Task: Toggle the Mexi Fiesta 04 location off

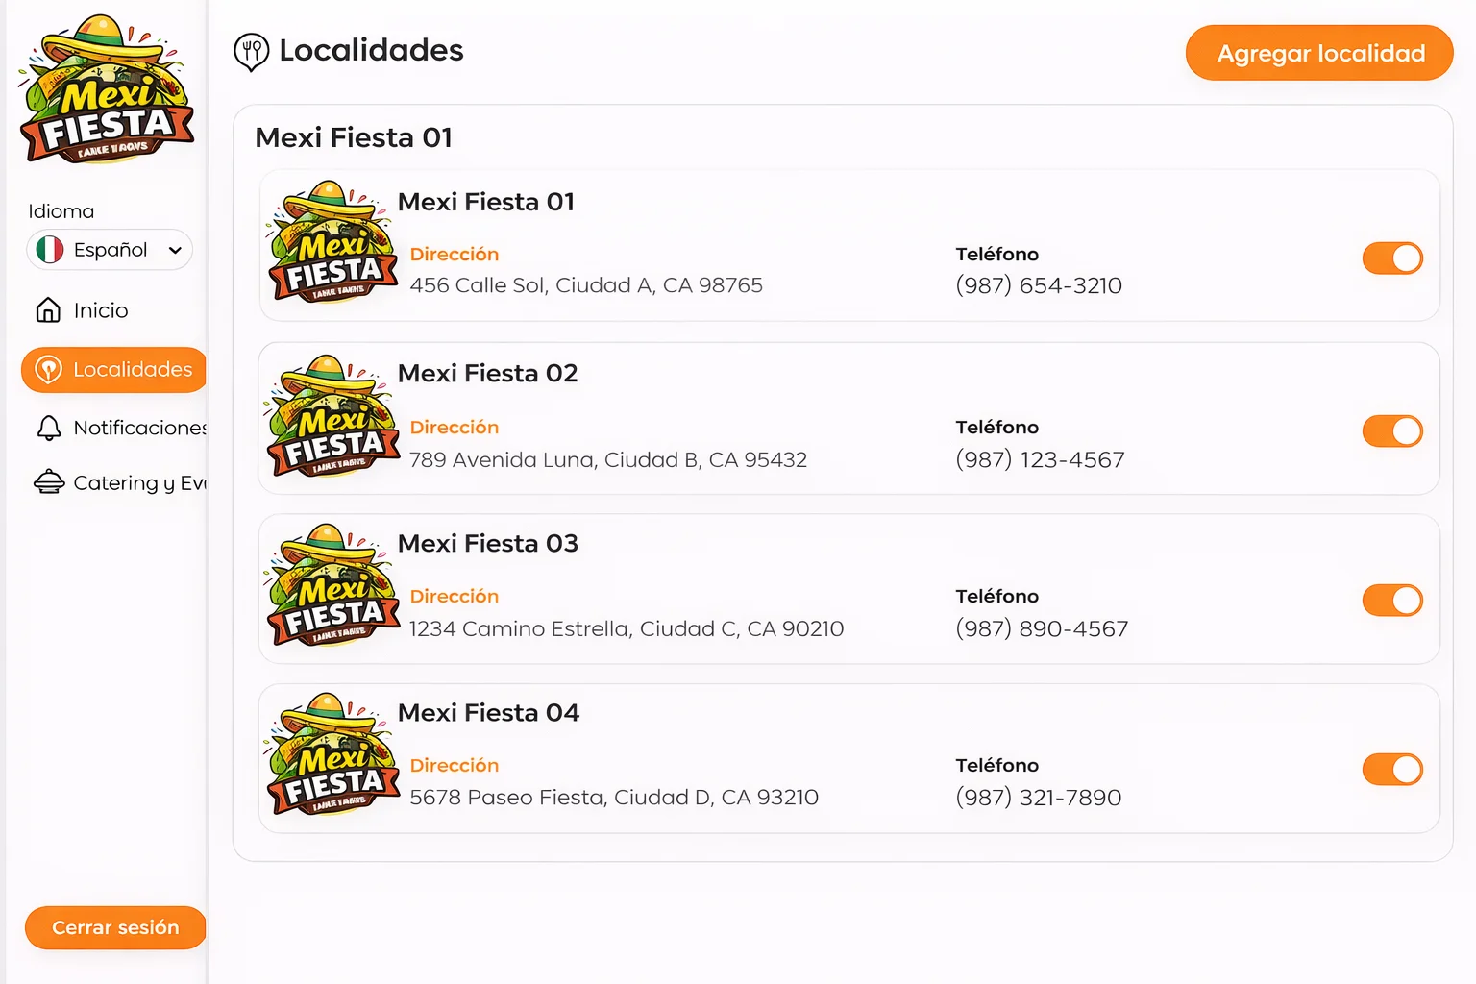Action: point(1391,770)
